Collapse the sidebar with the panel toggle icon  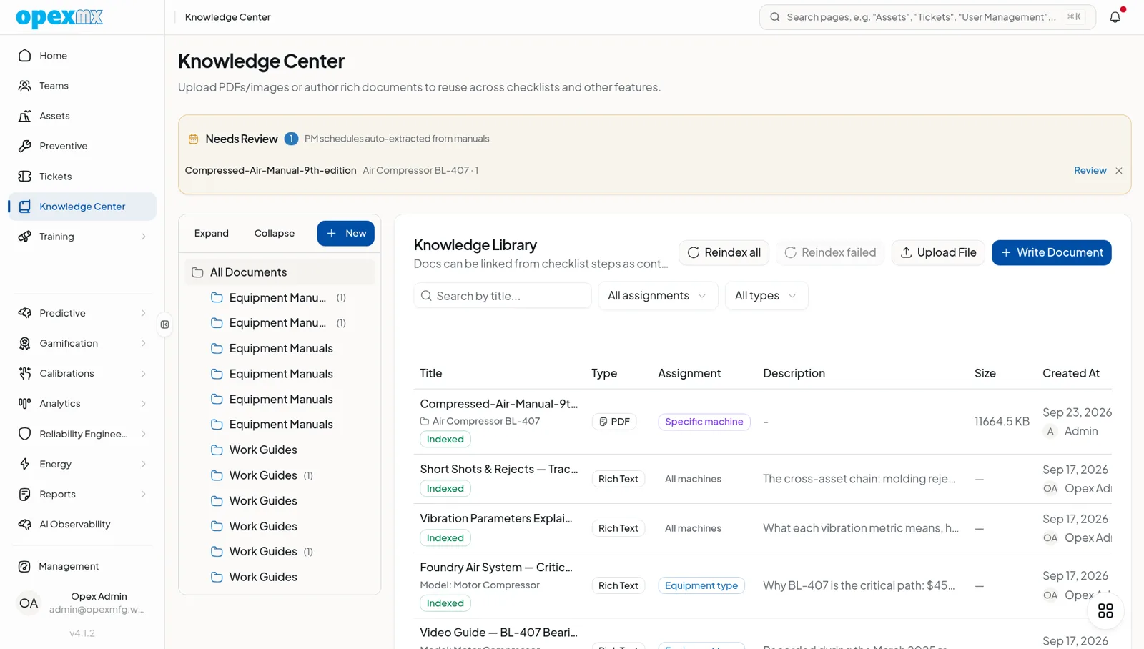[165, 324]
